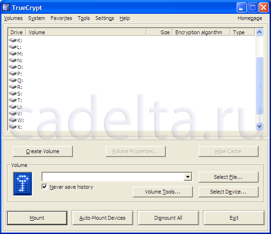Image resolution: width=271 pixels, height=234 pixels.
Task: Click inside the volume path input field
Action: pyautogui.click(x=113, y=176)
